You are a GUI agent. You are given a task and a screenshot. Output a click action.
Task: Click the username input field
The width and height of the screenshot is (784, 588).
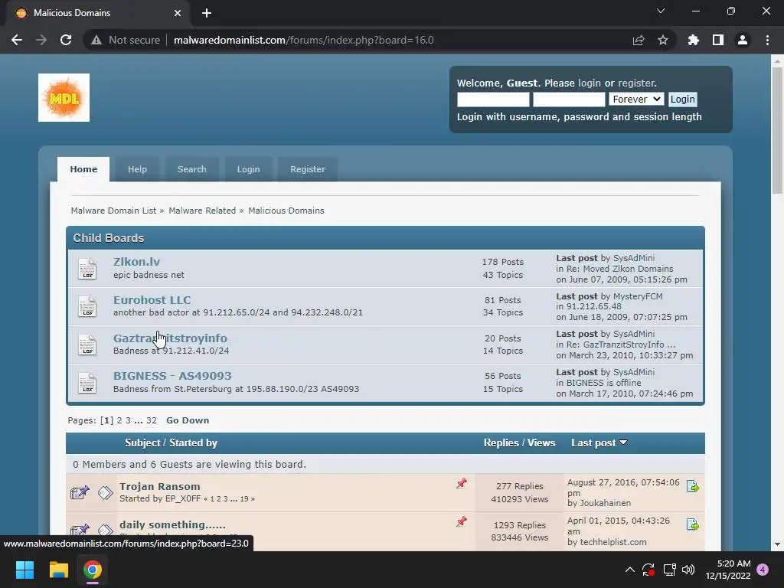click(x=493, y=99)
